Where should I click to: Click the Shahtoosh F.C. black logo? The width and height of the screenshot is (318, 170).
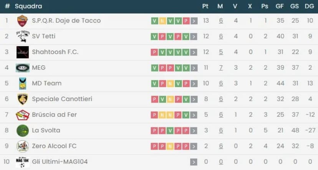(23, 52)
